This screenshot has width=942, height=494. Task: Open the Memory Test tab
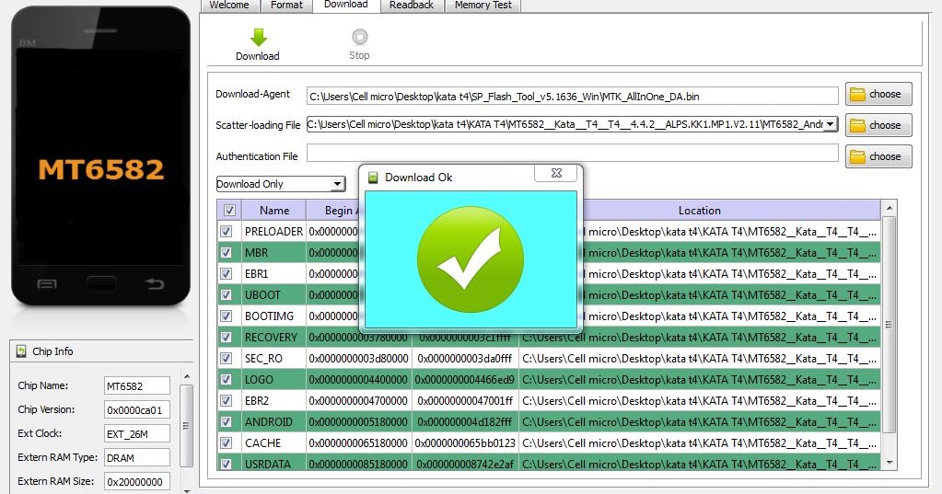pos(483,6)
